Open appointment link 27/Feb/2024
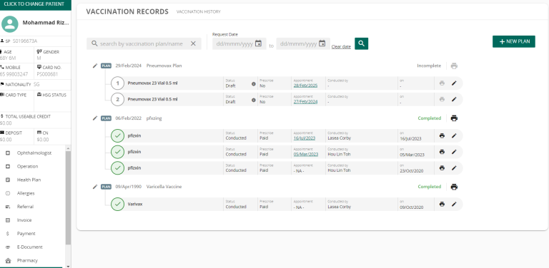549x268 pixels. point(305,101)
